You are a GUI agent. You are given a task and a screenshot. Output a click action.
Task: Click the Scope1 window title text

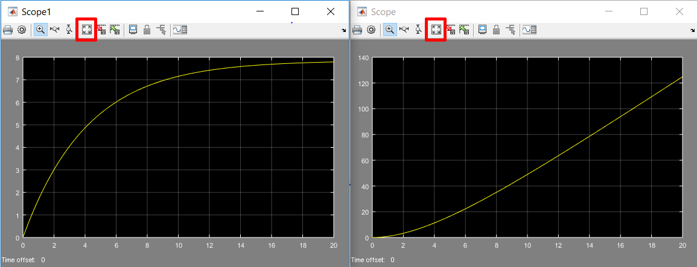click(36, 12)
